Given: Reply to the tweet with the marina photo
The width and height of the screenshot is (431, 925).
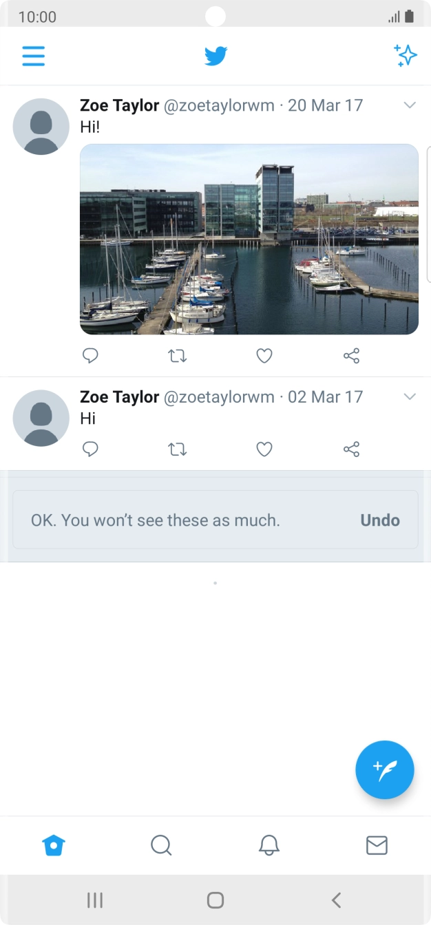Looking at the screenshot, I should [x=90, y=356].
